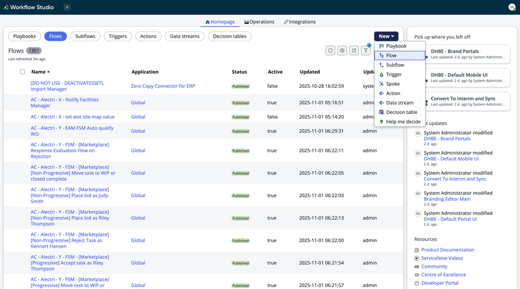Toggle the Subflows filter pill
Image resolution: width=520 pixels, height=289 pixels.
[85, 36]
